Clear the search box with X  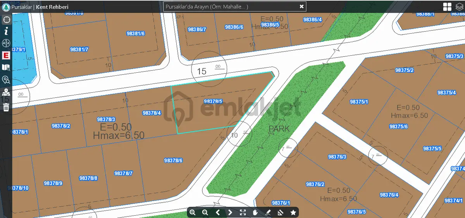[301, 7]
